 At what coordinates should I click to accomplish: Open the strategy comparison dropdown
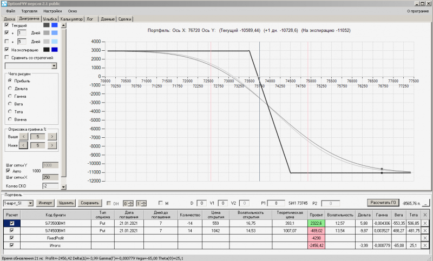(x=54, y=66)
